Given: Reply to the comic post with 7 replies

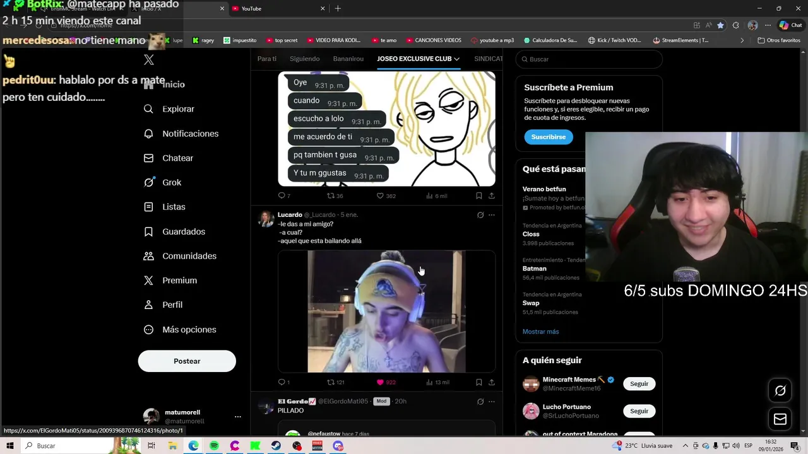Looking at the screenshot, I should pyautogui.click(x=284, y=196).
